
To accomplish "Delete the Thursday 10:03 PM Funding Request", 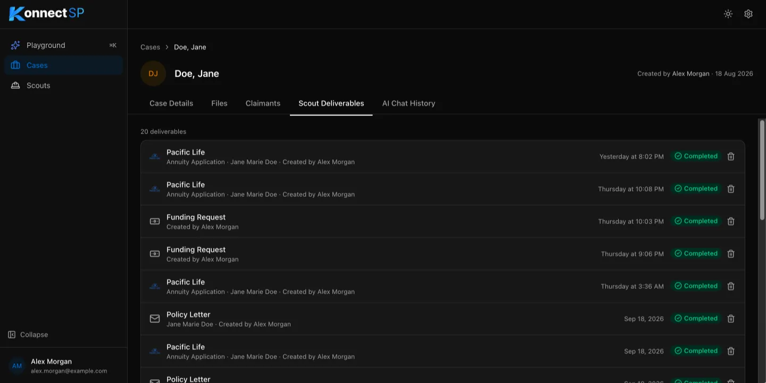I will pos(731,221).
